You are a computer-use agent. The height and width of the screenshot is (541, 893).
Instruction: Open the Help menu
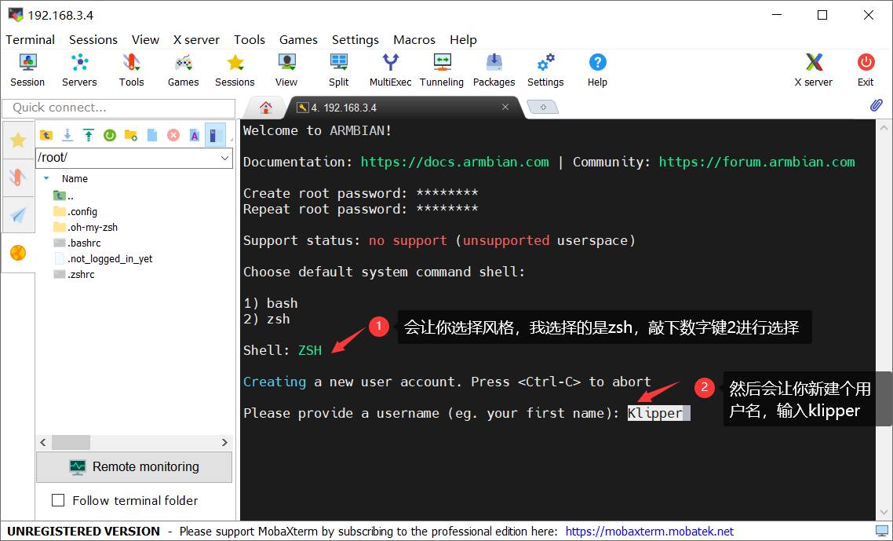coord(463,39)
